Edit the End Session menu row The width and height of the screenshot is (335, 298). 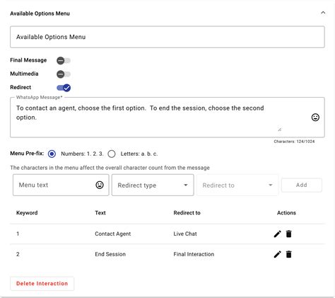278,254
